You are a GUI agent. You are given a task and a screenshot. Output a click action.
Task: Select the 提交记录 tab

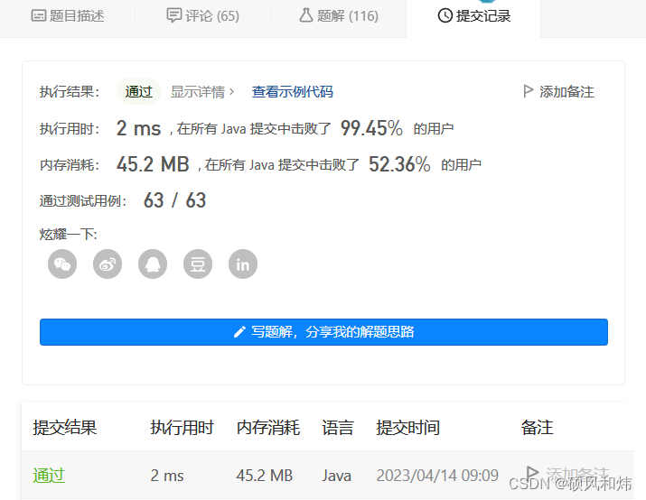[473, 16]
